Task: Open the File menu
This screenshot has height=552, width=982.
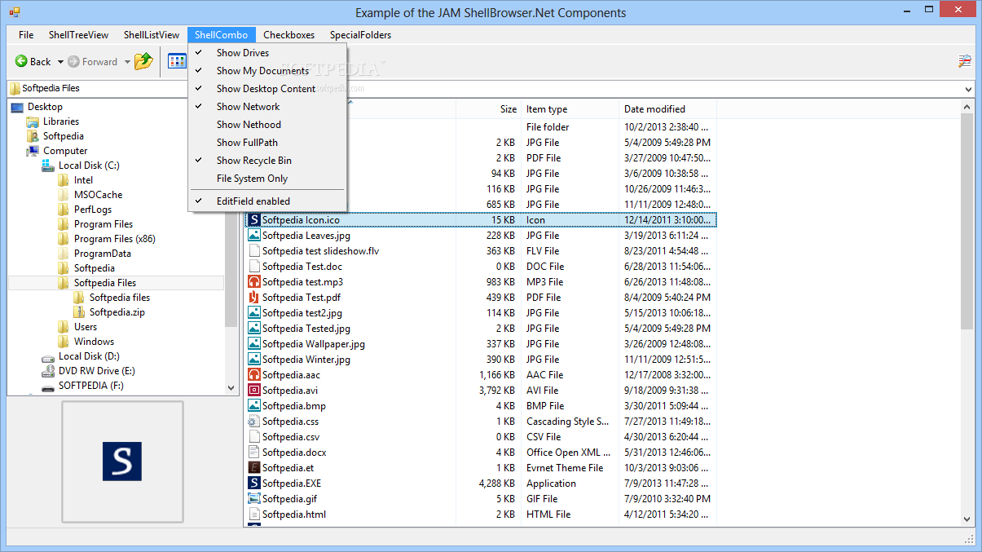Action: 26,35
